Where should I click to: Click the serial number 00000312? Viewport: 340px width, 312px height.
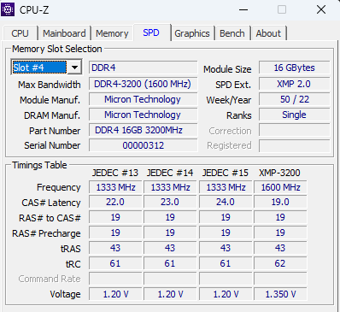143,145
